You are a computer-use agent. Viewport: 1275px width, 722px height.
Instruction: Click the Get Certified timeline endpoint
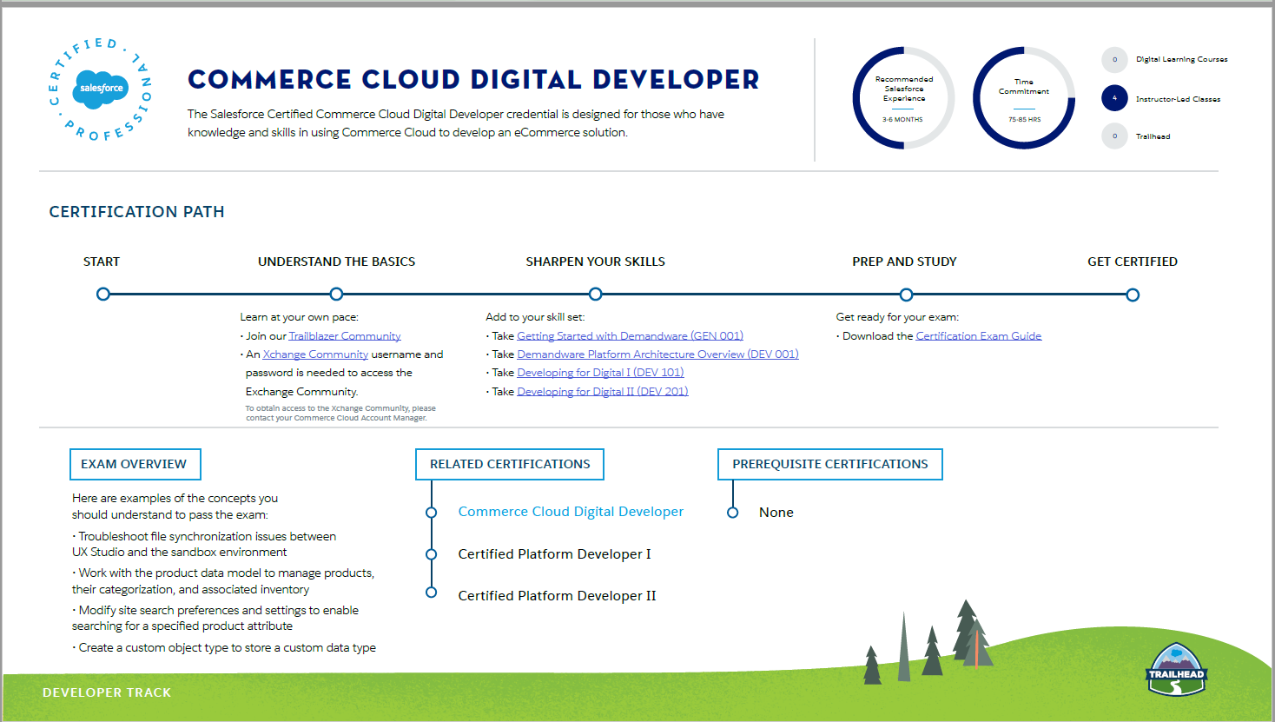pyautogui.click(x=1133, y=295)
